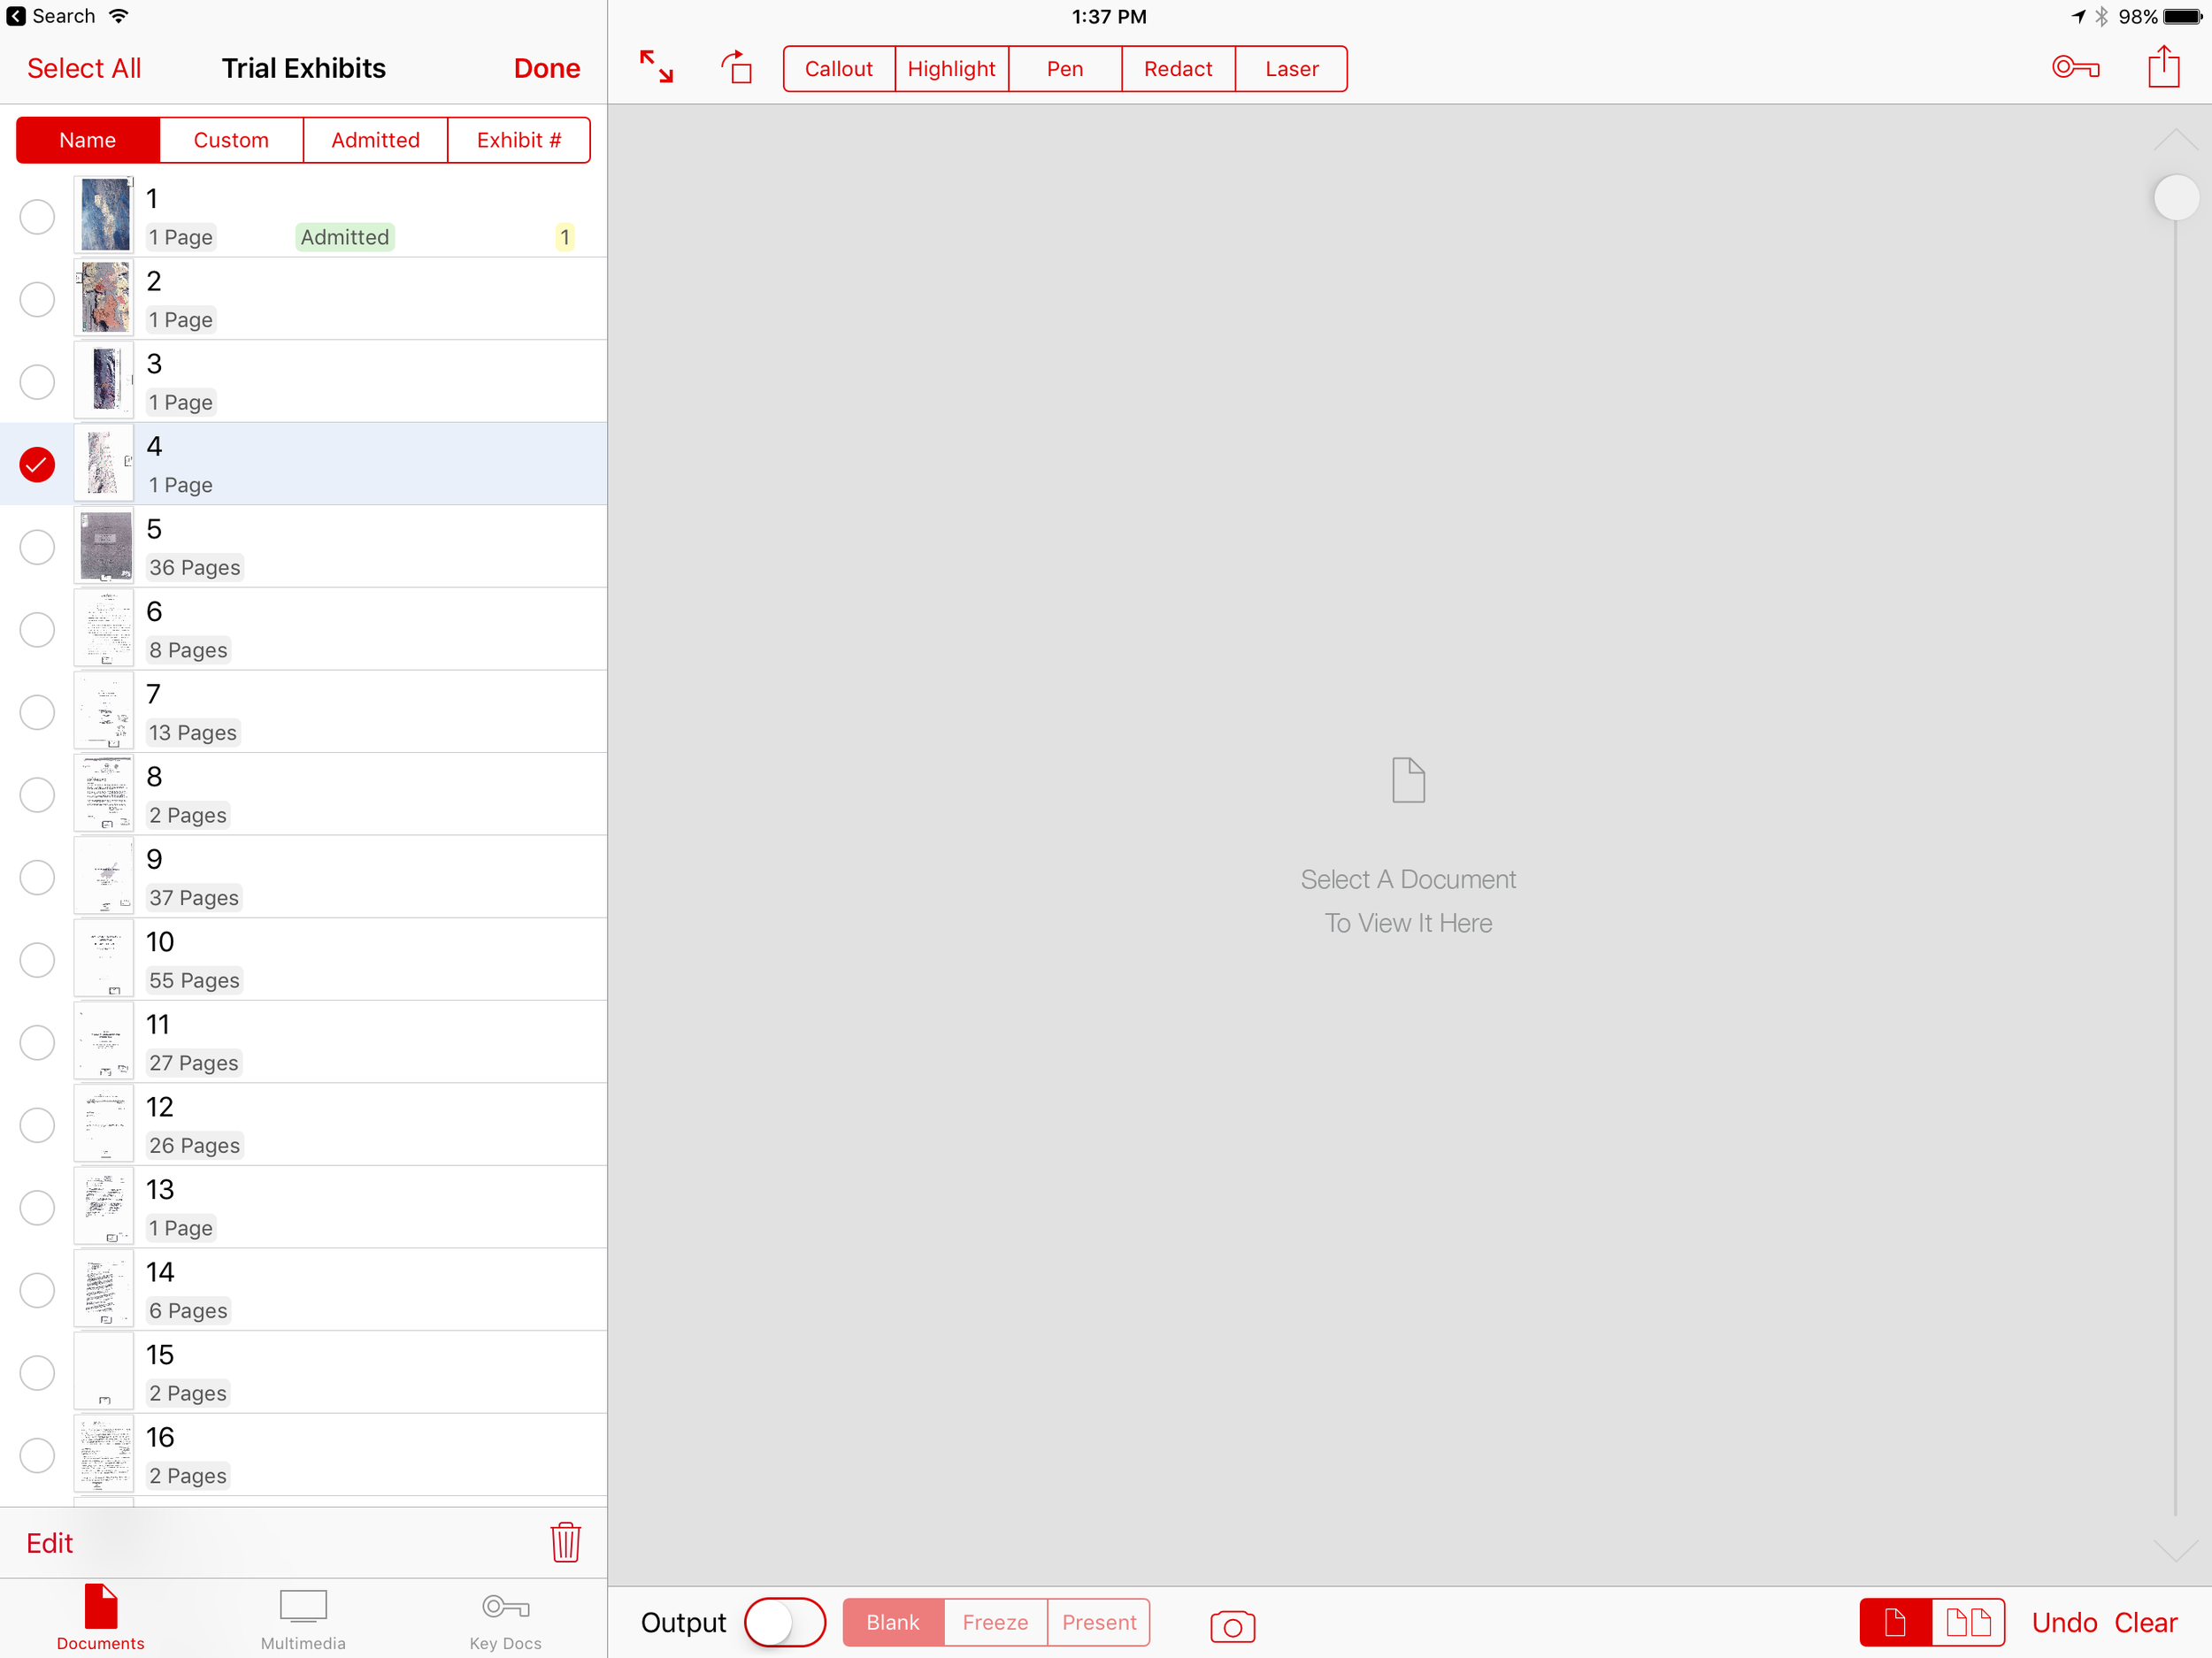Open the key docs icon in top toolbar
Screen dimensions: 2212x1658
coord(2075,67)
